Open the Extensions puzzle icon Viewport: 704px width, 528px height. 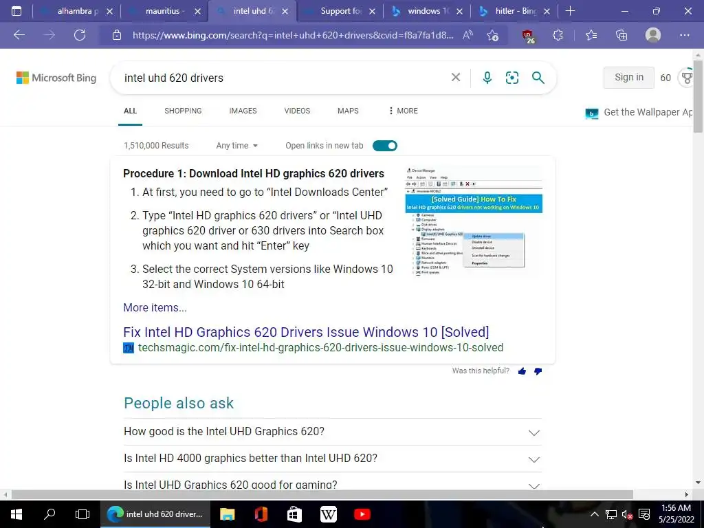pos(558,35)
